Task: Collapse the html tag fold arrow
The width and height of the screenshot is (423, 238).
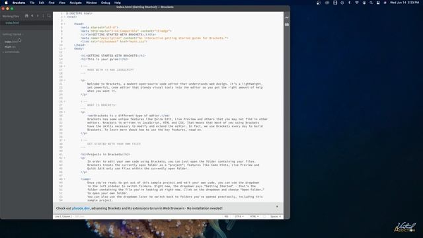Action: [x=65, y=17]
